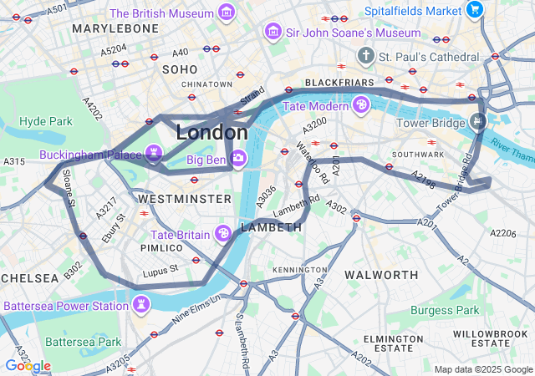This screenshot has height=376, width=535.
Task: Select the Tate Modern palette icon
Action: click(x=360, y=104)
